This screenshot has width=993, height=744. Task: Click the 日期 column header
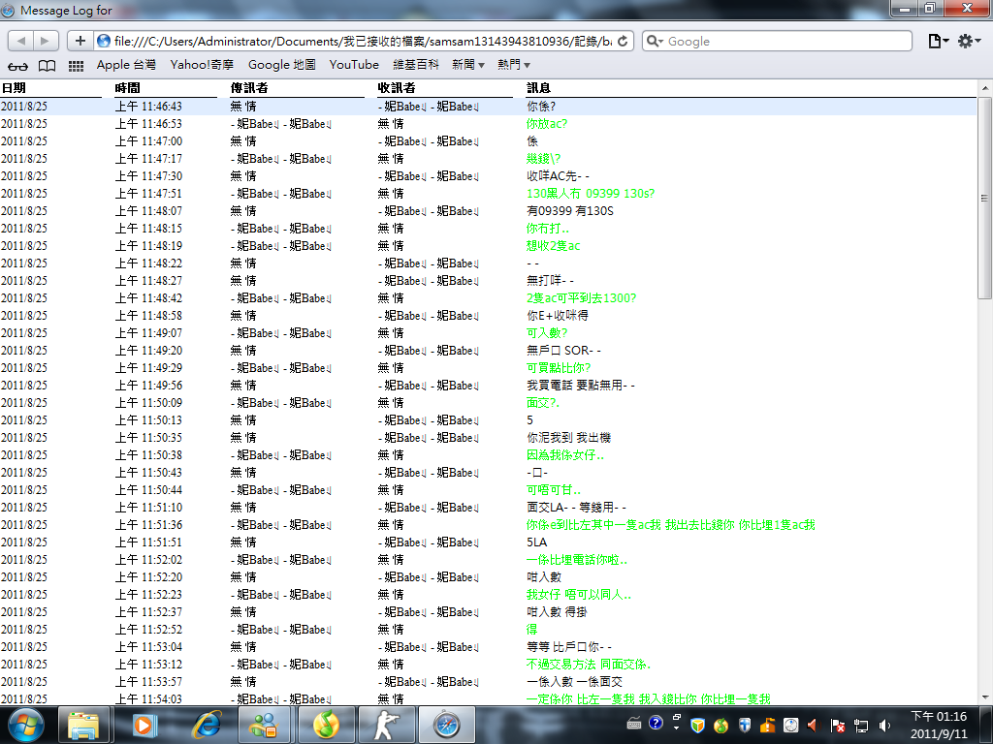(x=14, y=88)
